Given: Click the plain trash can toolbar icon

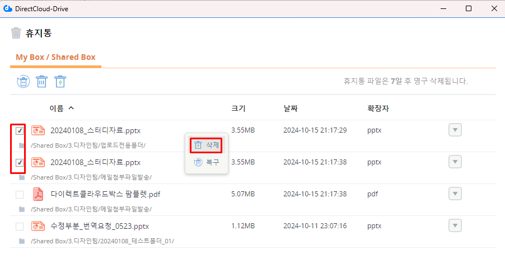Looking at the screenshot, I should [42, 82].
